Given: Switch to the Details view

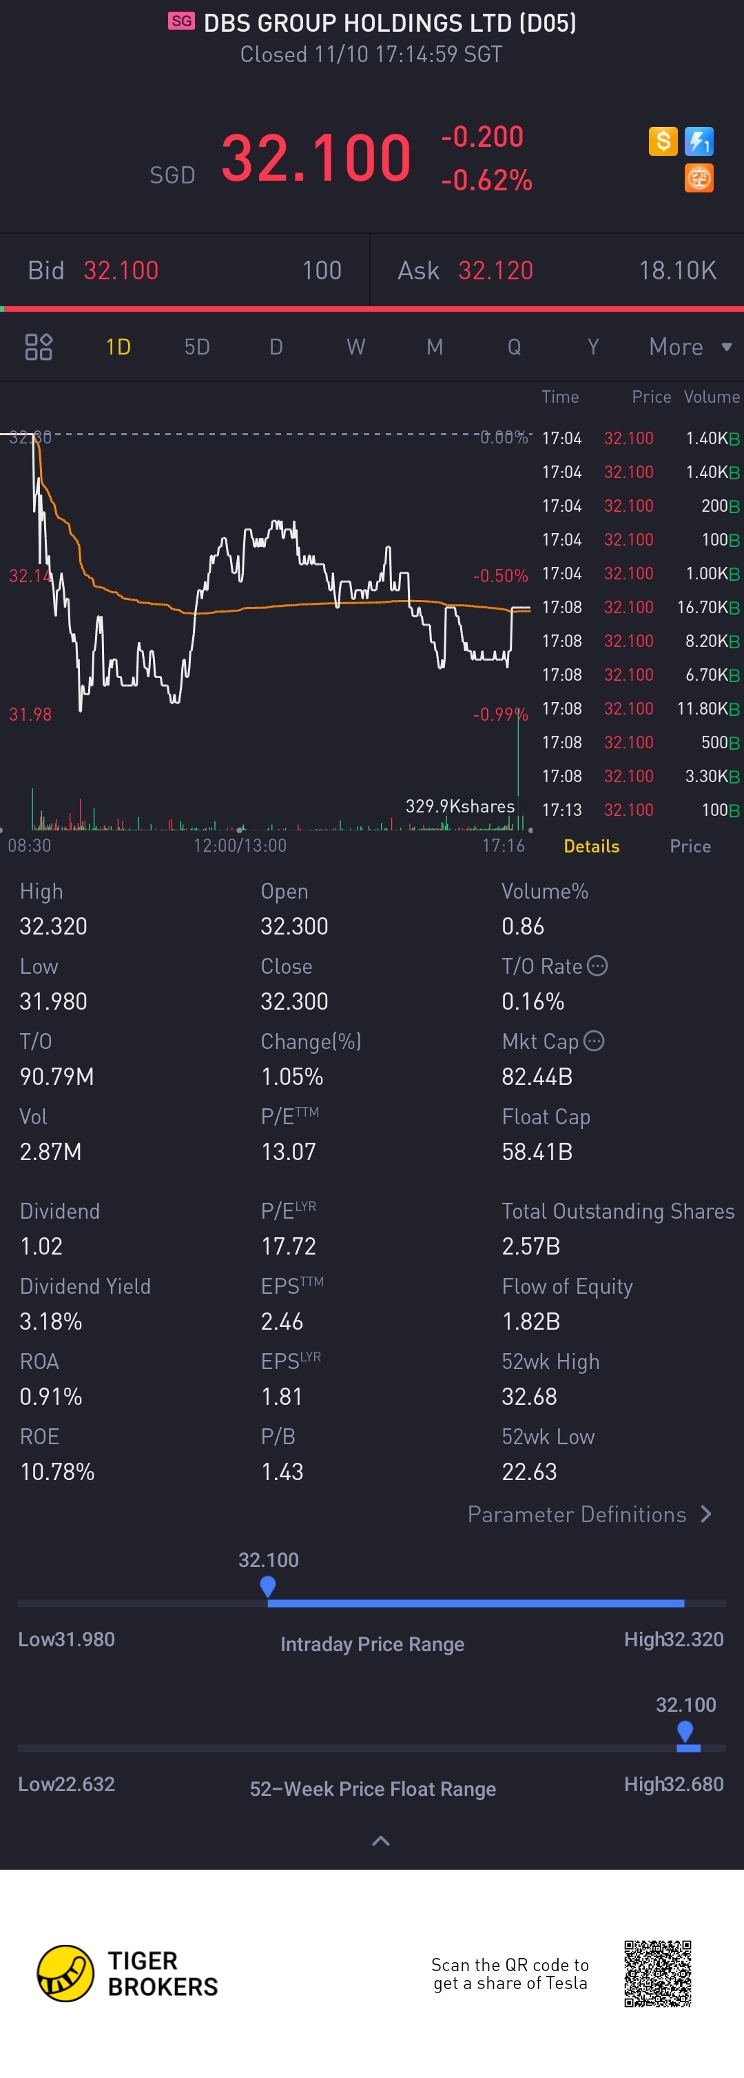Looking at the screenshot, I should pos(591,846).
